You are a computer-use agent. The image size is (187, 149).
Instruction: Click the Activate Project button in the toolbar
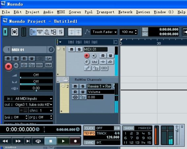coord(5,32)
